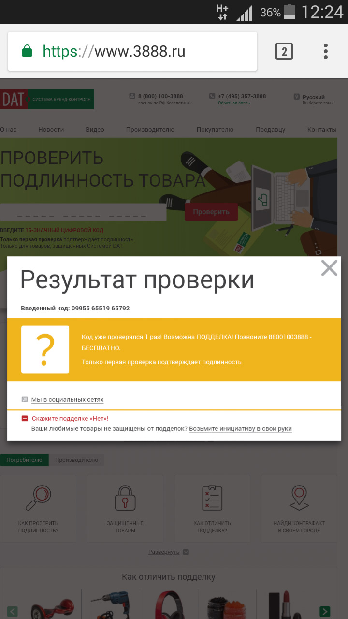Click the DAT brand control logo
Image resolution: width=348 pixels, height=619 pixels.
tap(47, 99)
